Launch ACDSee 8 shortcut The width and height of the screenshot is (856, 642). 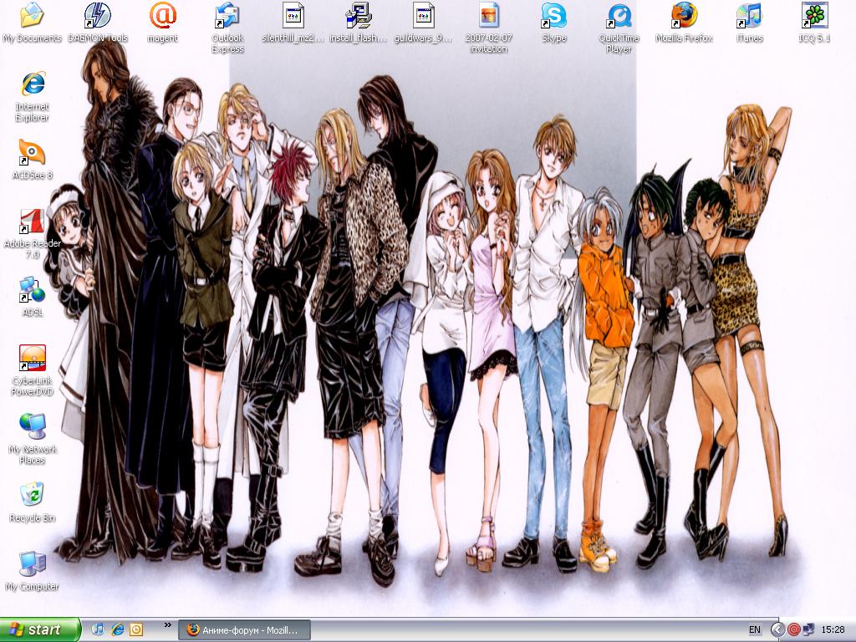click(33, 160)
